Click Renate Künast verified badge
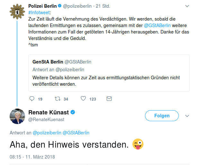Image resolution: width=200 pixels, height=165 pixels. [x=73, y=112]
